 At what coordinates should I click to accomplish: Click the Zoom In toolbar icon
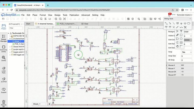point(56,19)
